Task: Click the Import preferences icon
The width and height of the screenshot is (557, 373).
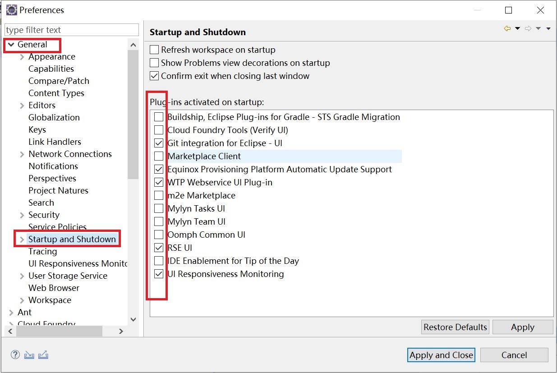Action: click(29, 355)
